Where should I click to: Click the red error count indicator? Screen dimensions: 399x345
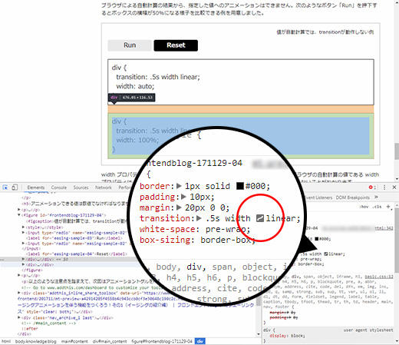pos(372,187)
